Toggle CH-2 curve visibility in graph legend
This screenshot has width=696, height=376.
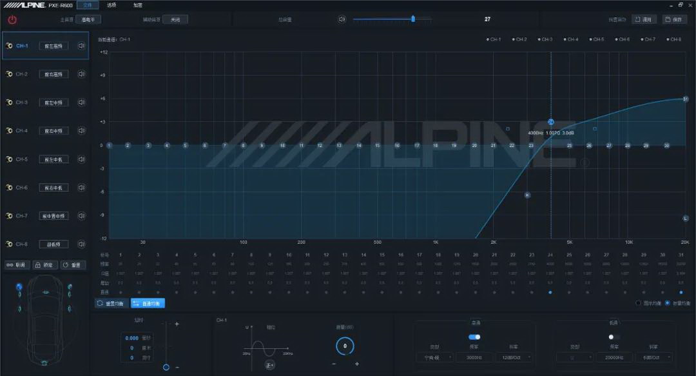[519, 39]
